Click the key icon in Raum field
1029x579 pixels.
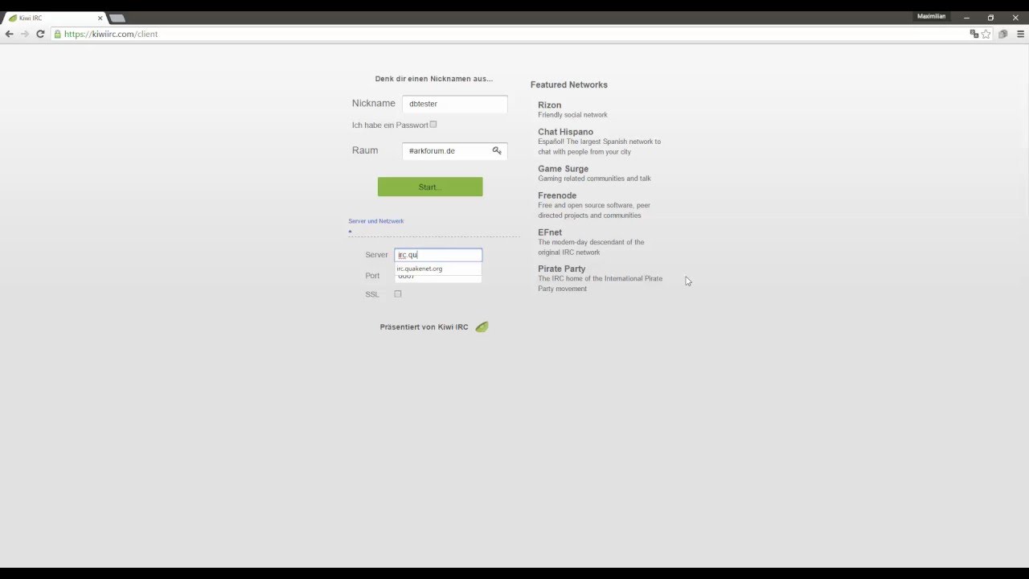(x=497, y=150)
